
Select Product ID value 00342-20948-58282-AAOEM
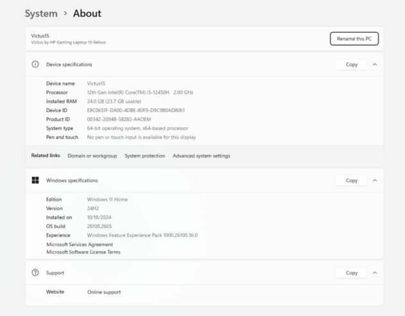[x=119, y=119]
